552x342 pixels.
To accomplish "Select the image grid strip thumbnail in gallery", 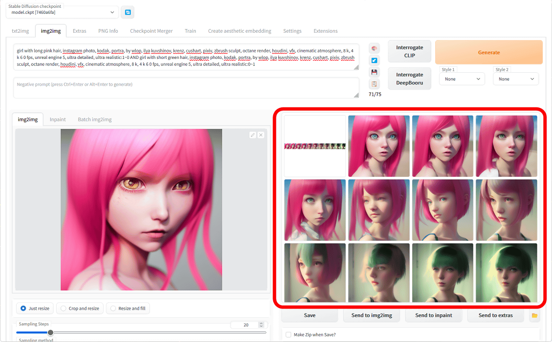I will coord(315,146).
